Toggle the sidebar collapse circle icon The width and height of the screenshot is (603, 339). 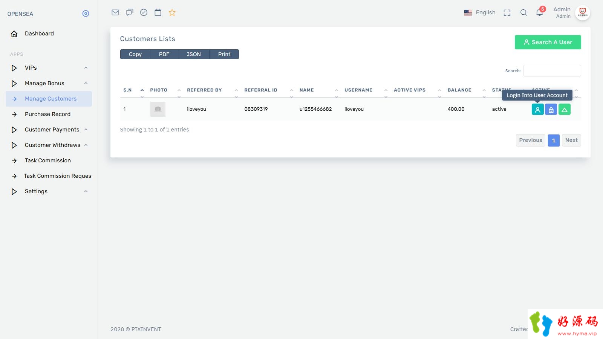point(86,14)
